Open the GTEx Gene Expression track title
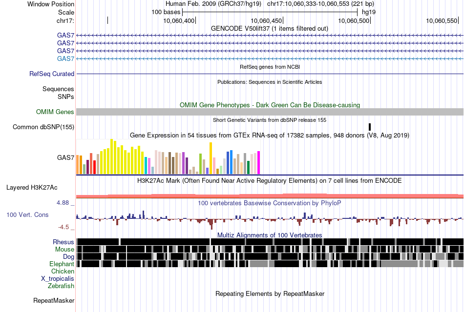 pyautogui.click(x=270, y=136)
